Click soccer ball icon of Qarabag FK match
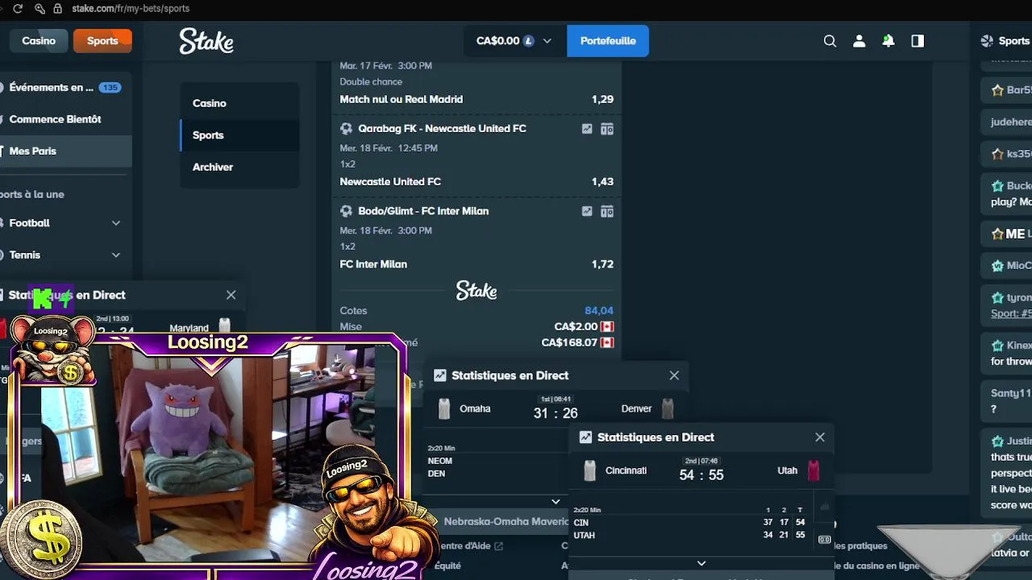 [346, 129]
